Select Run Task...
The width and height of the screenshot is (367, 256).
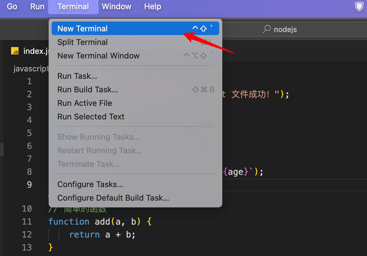77,76
